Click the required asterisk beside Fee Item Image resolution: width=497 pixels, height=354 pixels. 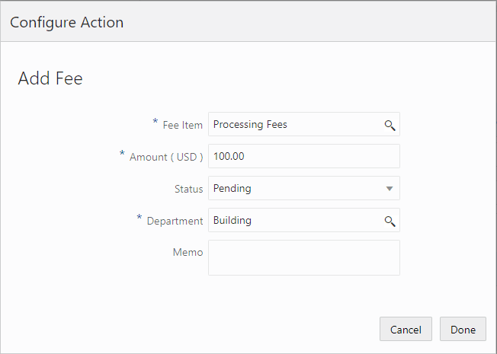[156, 123]
